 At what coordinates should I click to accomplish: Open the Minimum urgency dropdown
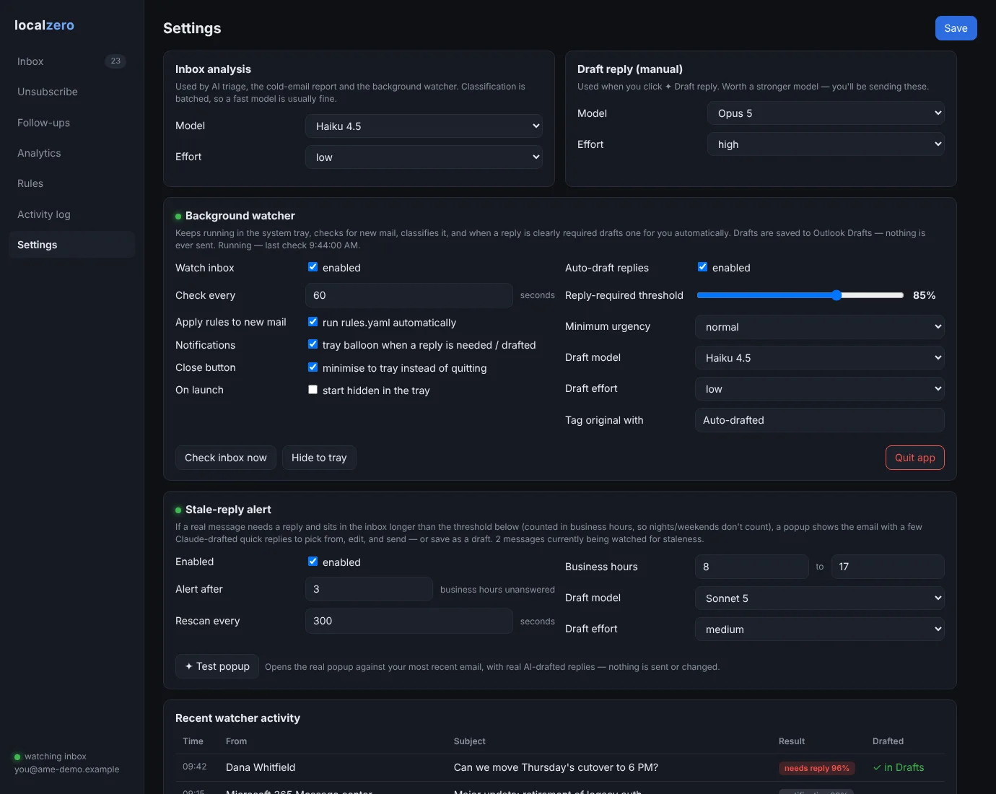(820, 327)
